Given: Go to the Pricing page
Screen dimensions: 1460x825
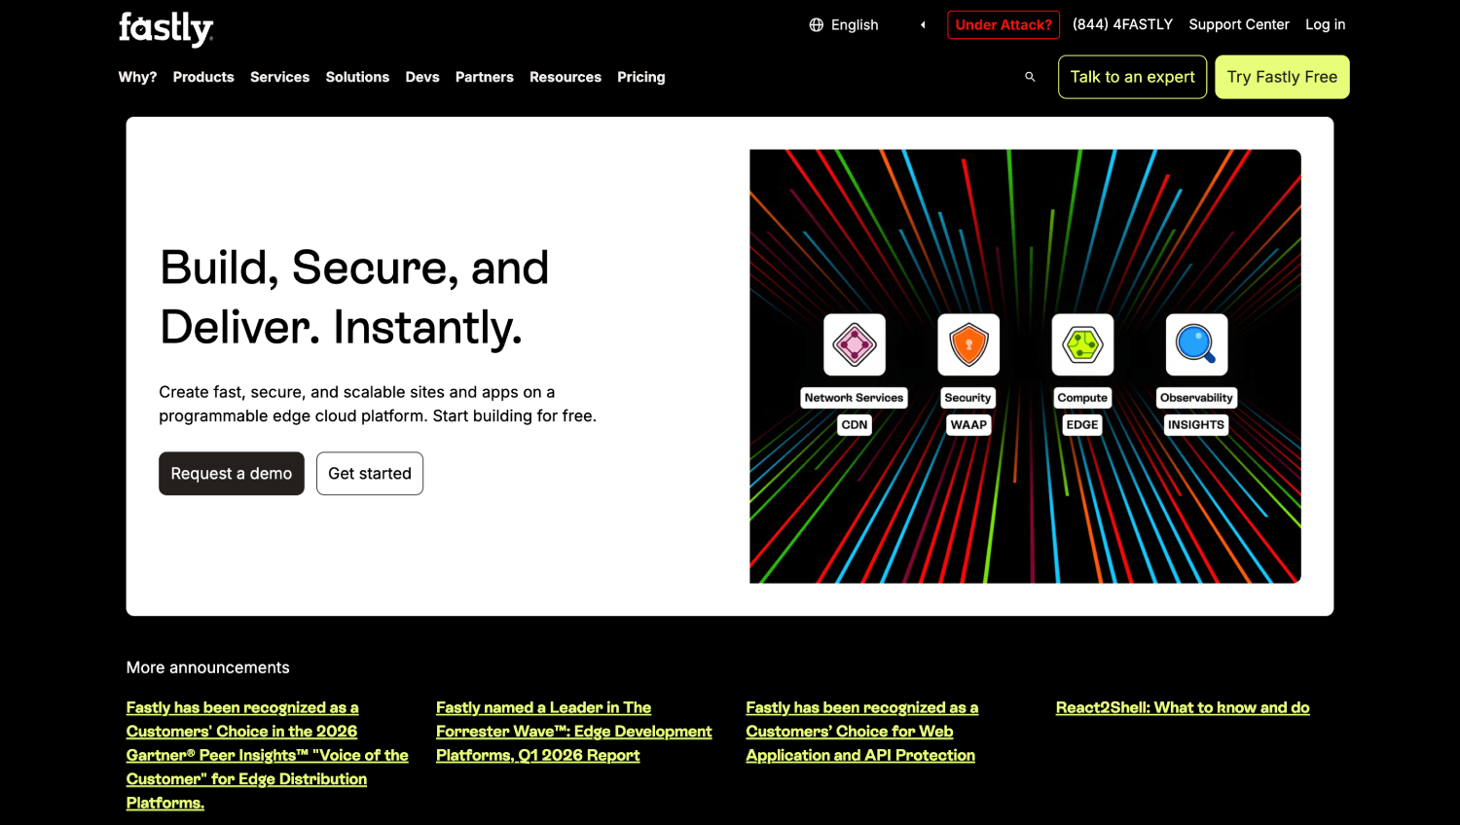Looking at the screenshot, I should [x=641, y=77].
